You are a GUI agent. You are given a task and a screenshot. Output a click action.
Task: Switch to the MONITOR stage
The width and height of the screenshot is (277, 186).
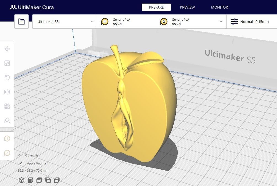(219, 7)
